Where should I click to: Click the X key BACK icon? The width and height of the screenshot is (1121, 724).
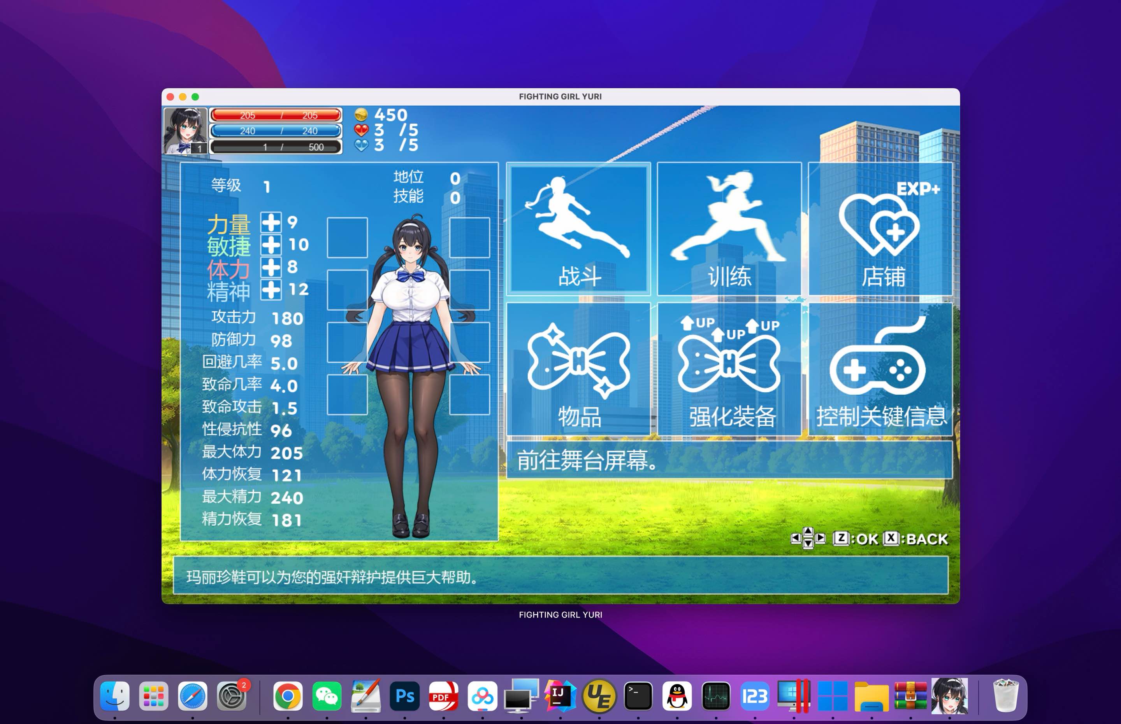point(891,538)
